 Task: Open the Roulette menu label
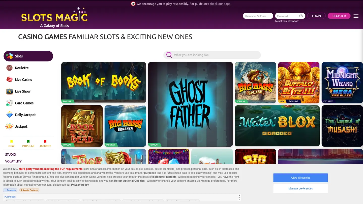click(x=22, y=68)
